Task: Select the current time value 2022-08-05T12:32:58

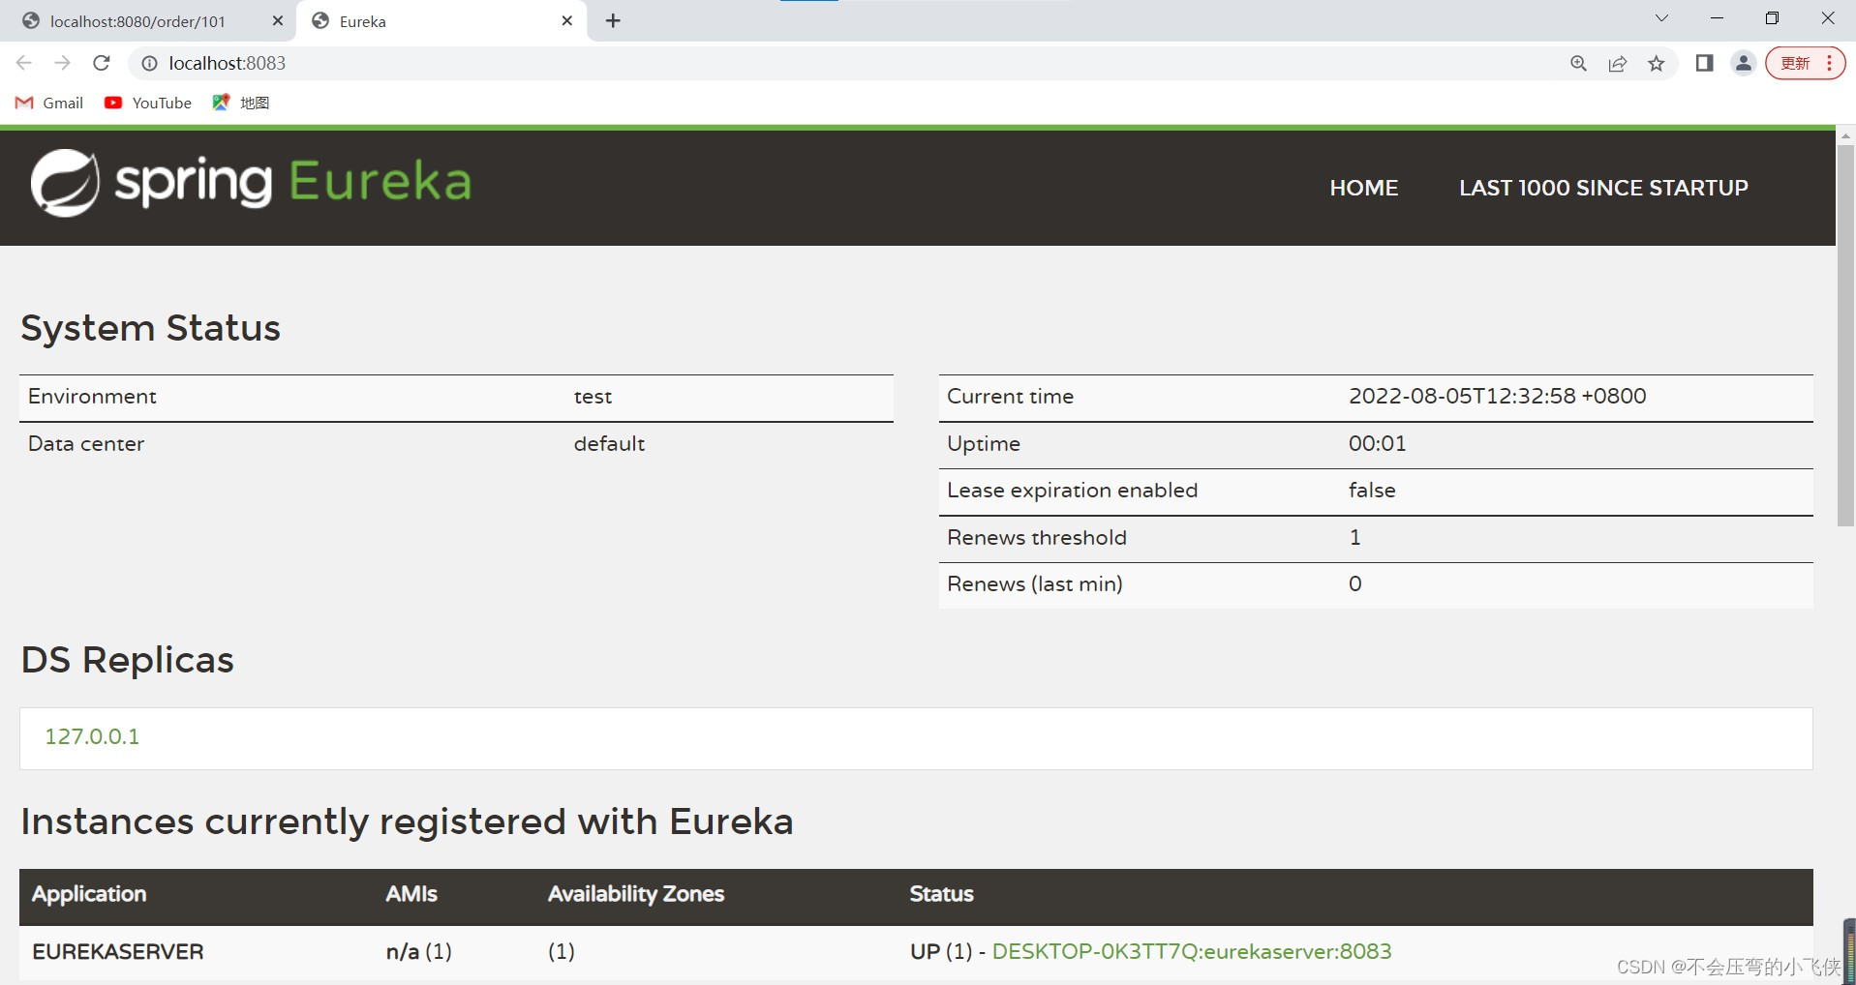Action: point(1498,396)
